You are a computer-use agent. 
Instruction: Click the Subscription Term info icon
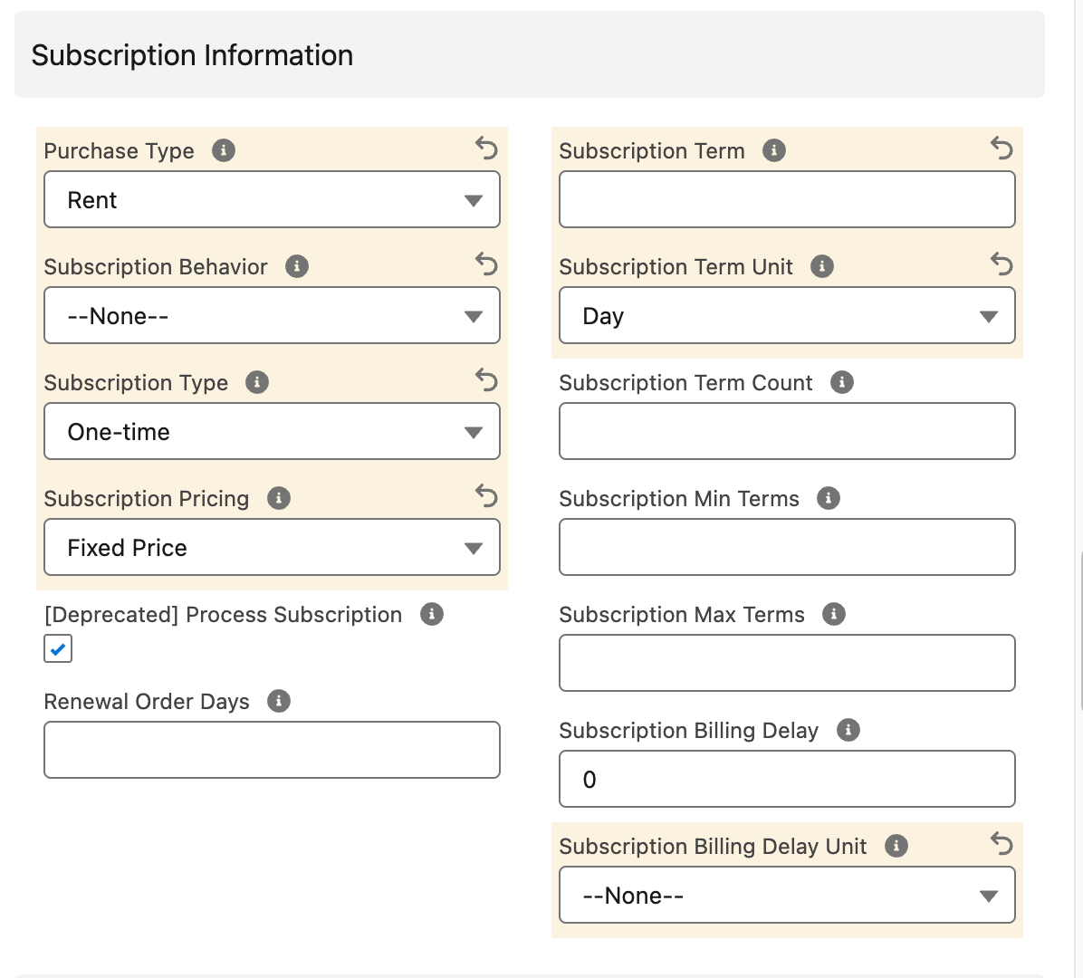tap(774, 151)
